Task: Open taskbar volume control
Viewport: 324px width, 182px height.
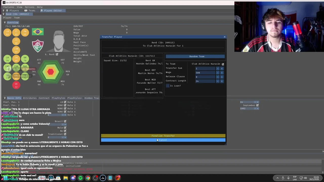Action: click(x=305, y=178)
